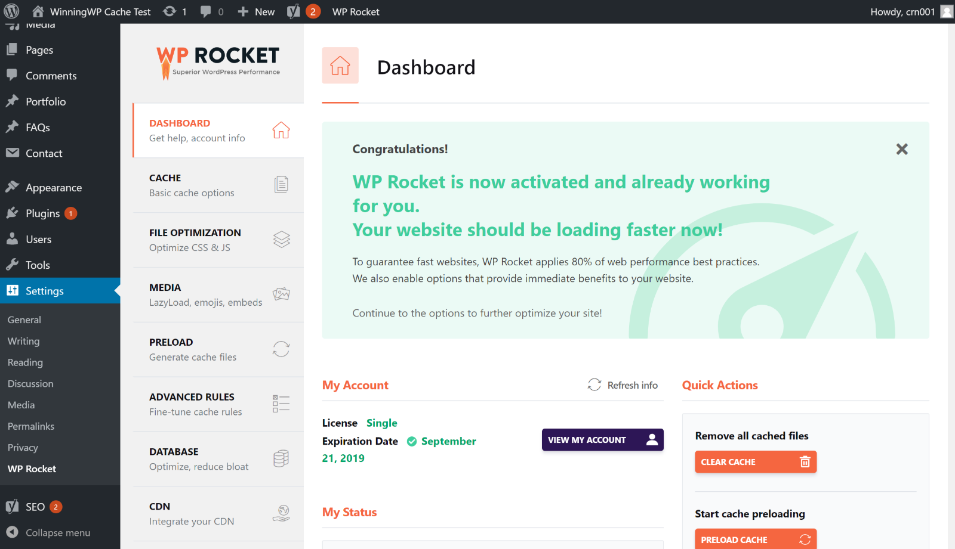Open WP Rocket admin bar menu
This screenshot has height=549, width=955.
pos(356,11)
